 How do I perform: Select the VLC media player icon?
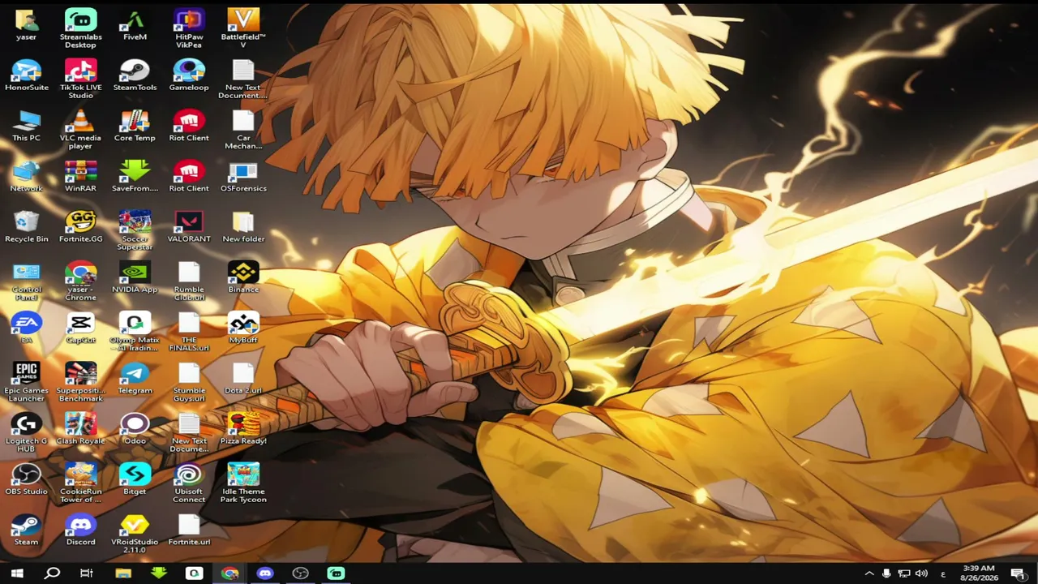click(80, 129)
